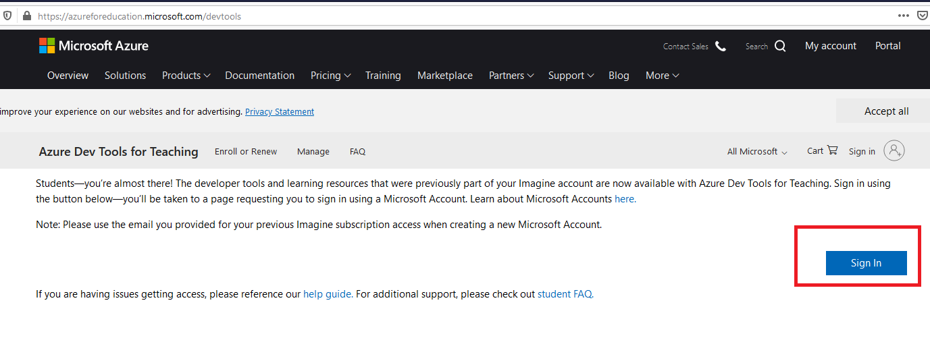
Task: Open the Marketplace nav item
Action: [x=445, y=76]
